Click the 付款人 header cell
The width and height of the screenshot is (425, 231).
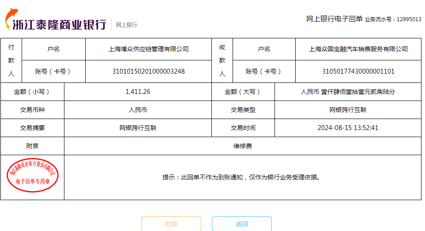11,60
